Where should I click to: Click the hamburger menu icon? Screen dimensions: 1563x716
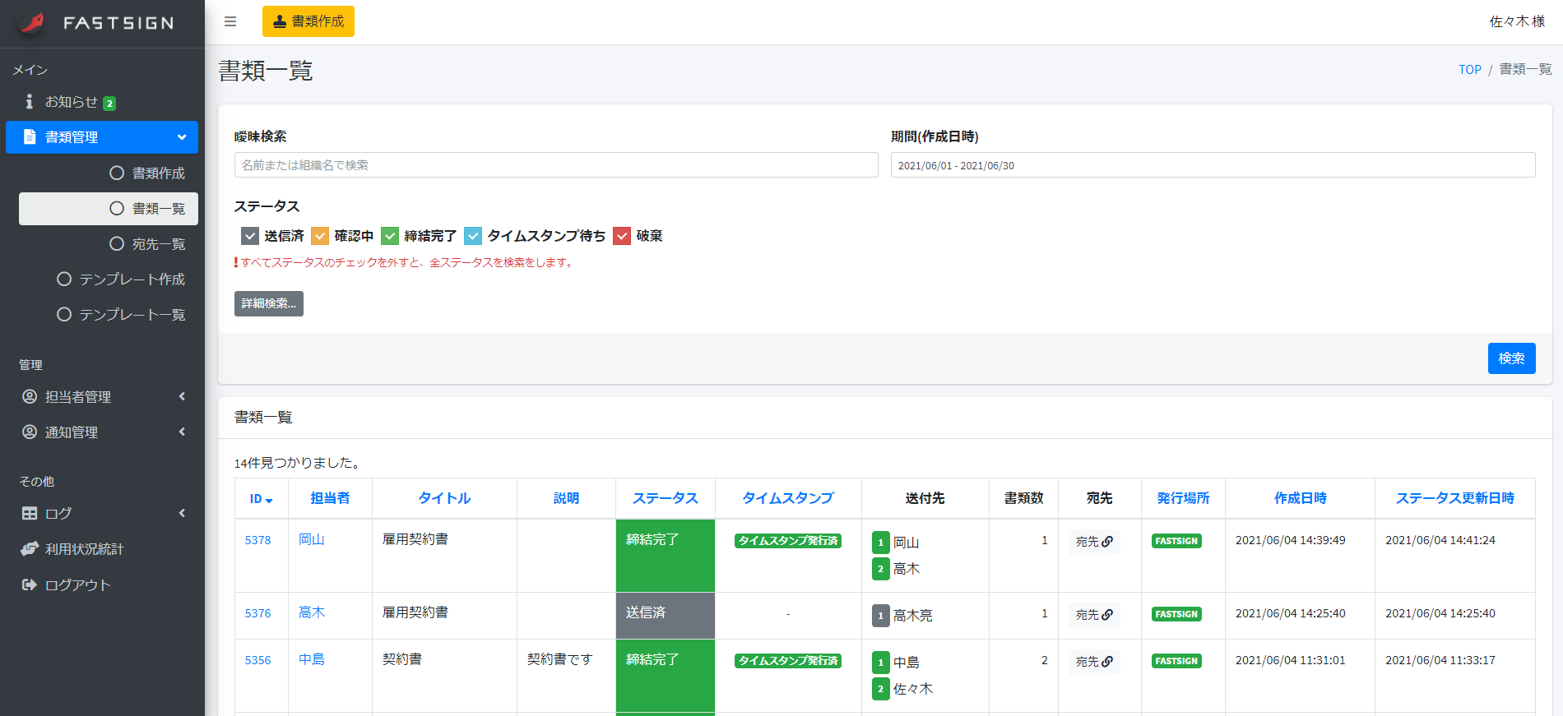tap(230, 21)
